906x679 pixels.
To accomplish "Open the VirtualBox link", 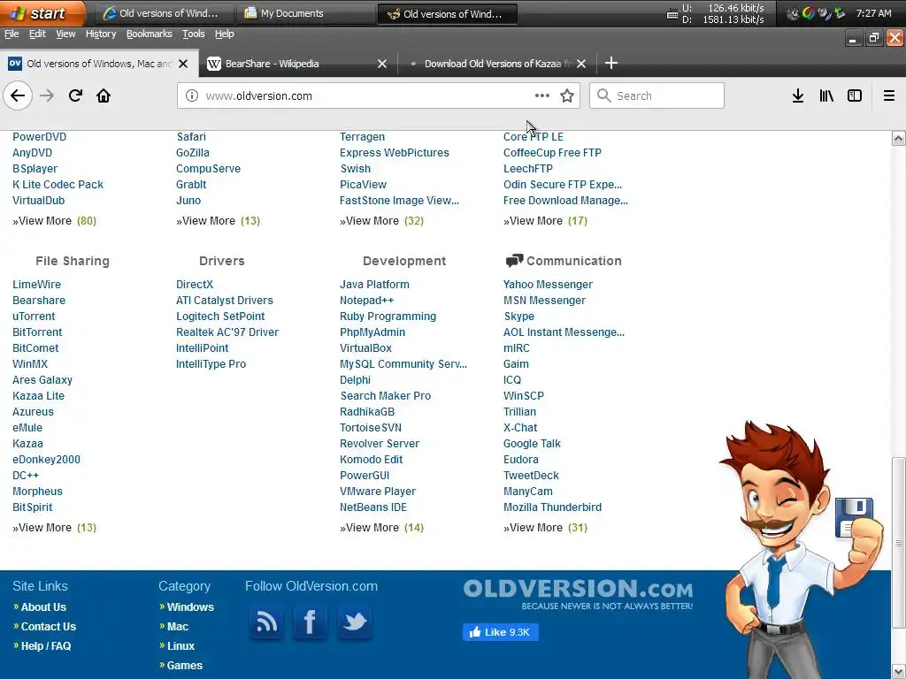I will pyautogui.click(x=365, y=348).
